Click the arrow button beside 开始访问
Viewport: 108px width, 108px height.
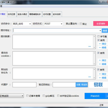(x=106, y=96)
